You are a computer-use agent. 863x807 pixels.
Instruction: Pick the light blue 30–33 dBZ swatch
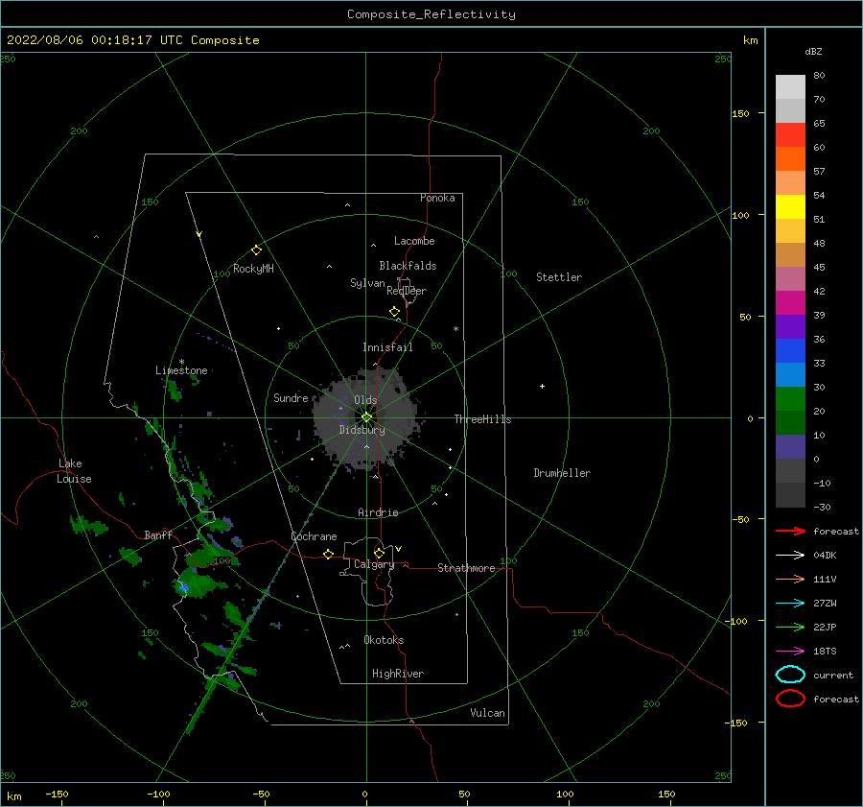coord(790,375)
